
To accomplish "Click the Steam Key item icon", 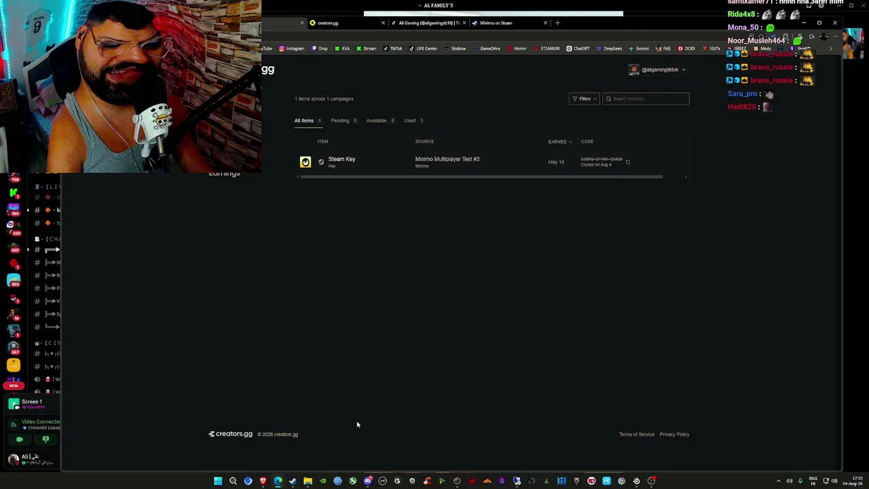I will [306, 162].
